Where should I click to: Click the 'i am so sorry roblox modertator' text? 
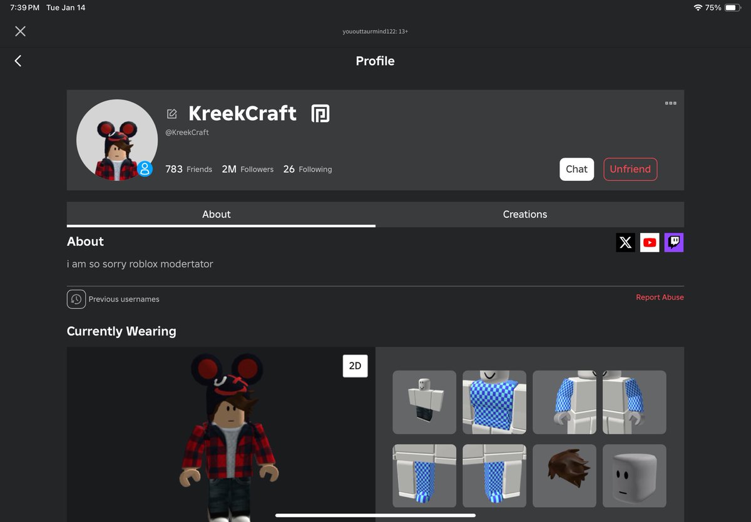[x=140, y=264]
